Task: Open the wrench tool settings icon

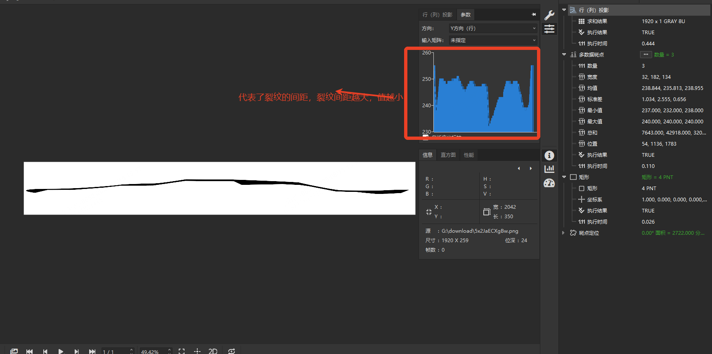Action: 549,15
